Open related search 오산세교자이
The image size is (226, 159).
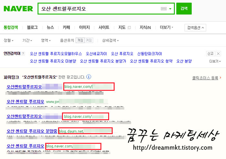point(96,54)
